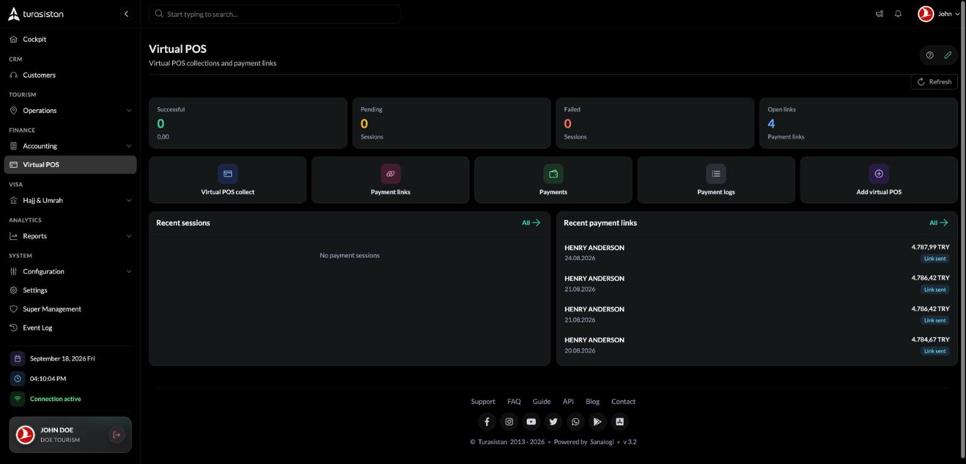Viewport: 966px width, 464px height.
Task: Open the announcements megaphone icon
Action: 879,14
